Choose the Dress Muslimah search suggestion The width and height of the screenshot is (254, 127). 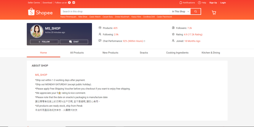click(x=122, y=17)
